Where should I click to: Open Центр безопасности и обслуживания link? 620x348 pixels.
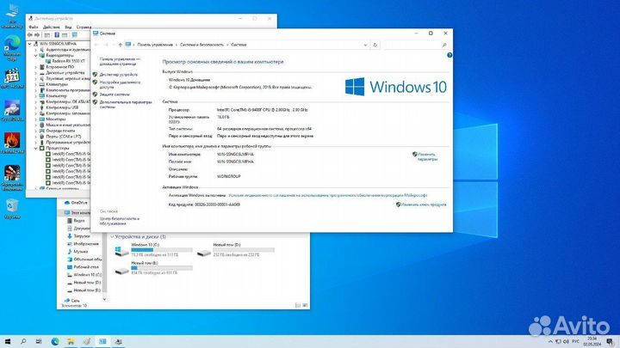click(120, 221)
